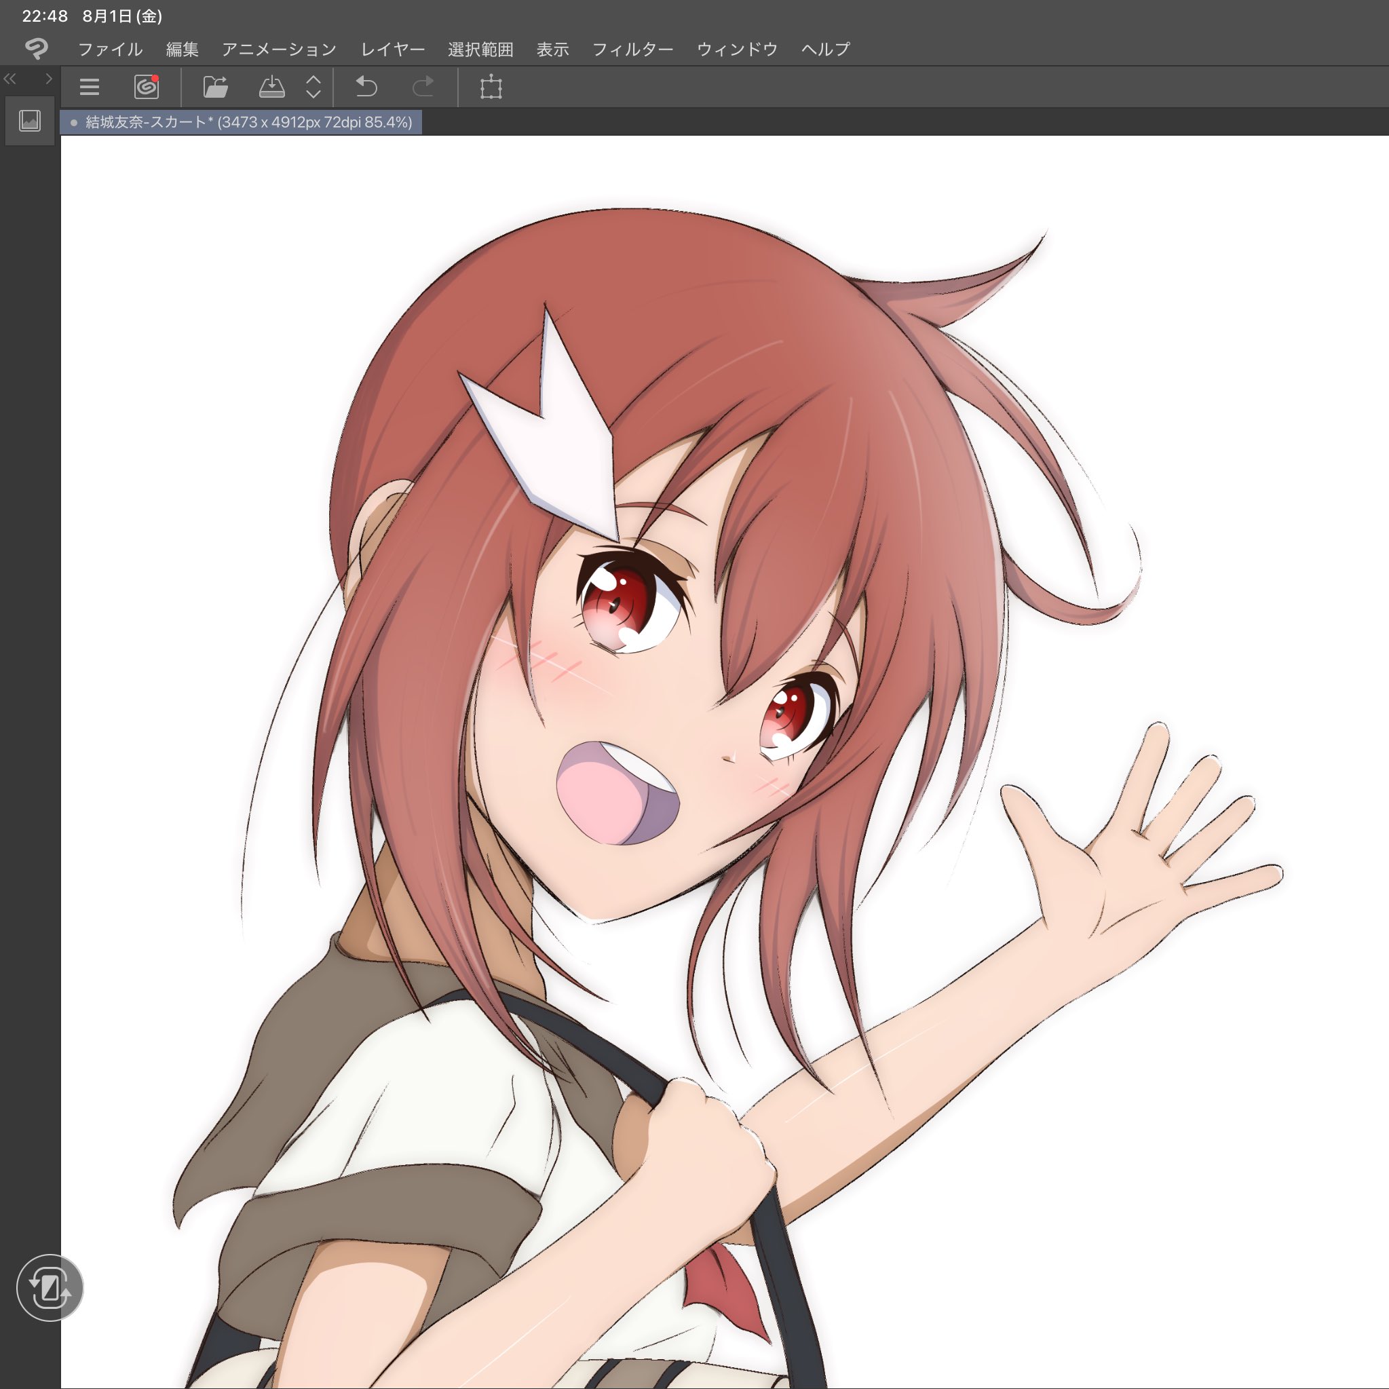Open the レイヤー menu
Screen dimensions: 1389x1389
(392, 49)
